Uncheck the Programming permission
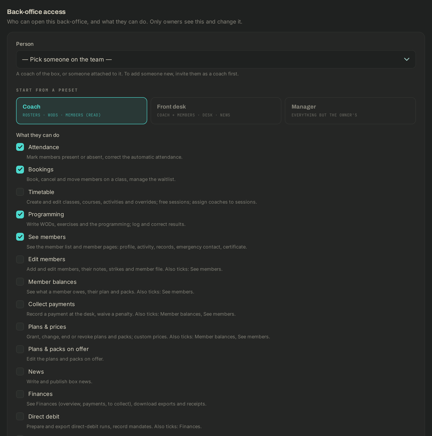The height and width of the screenshot is (436, 432). pos(20,214)
